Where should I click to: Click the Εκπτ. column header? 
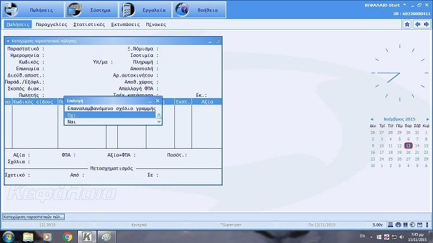183,102
